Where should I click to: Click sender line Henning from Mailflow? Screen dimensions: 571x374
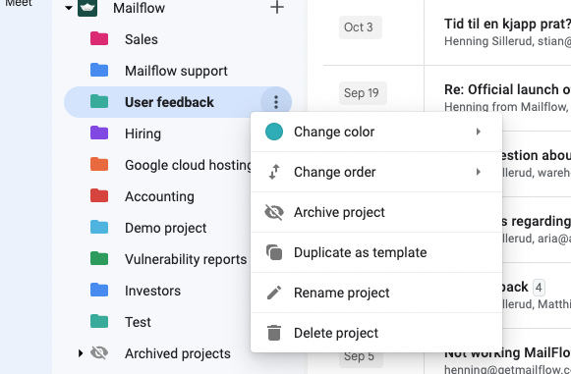tap(507, 106)
